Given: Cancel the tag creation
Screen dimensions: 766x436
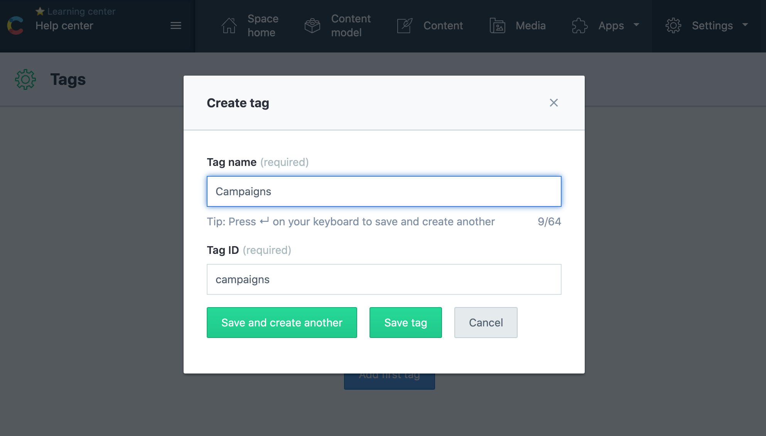Looking at the screenshot, I should pyautogui.click(x=486, y=323).
